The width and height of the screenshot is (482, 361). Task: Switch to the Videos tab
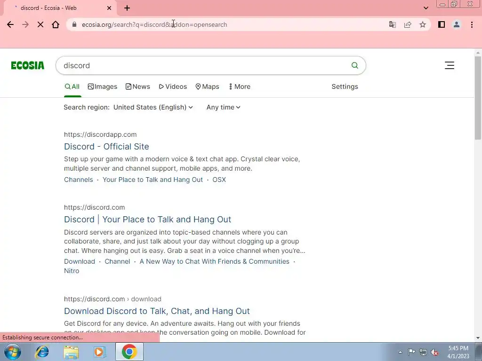(x=173, y=86)
